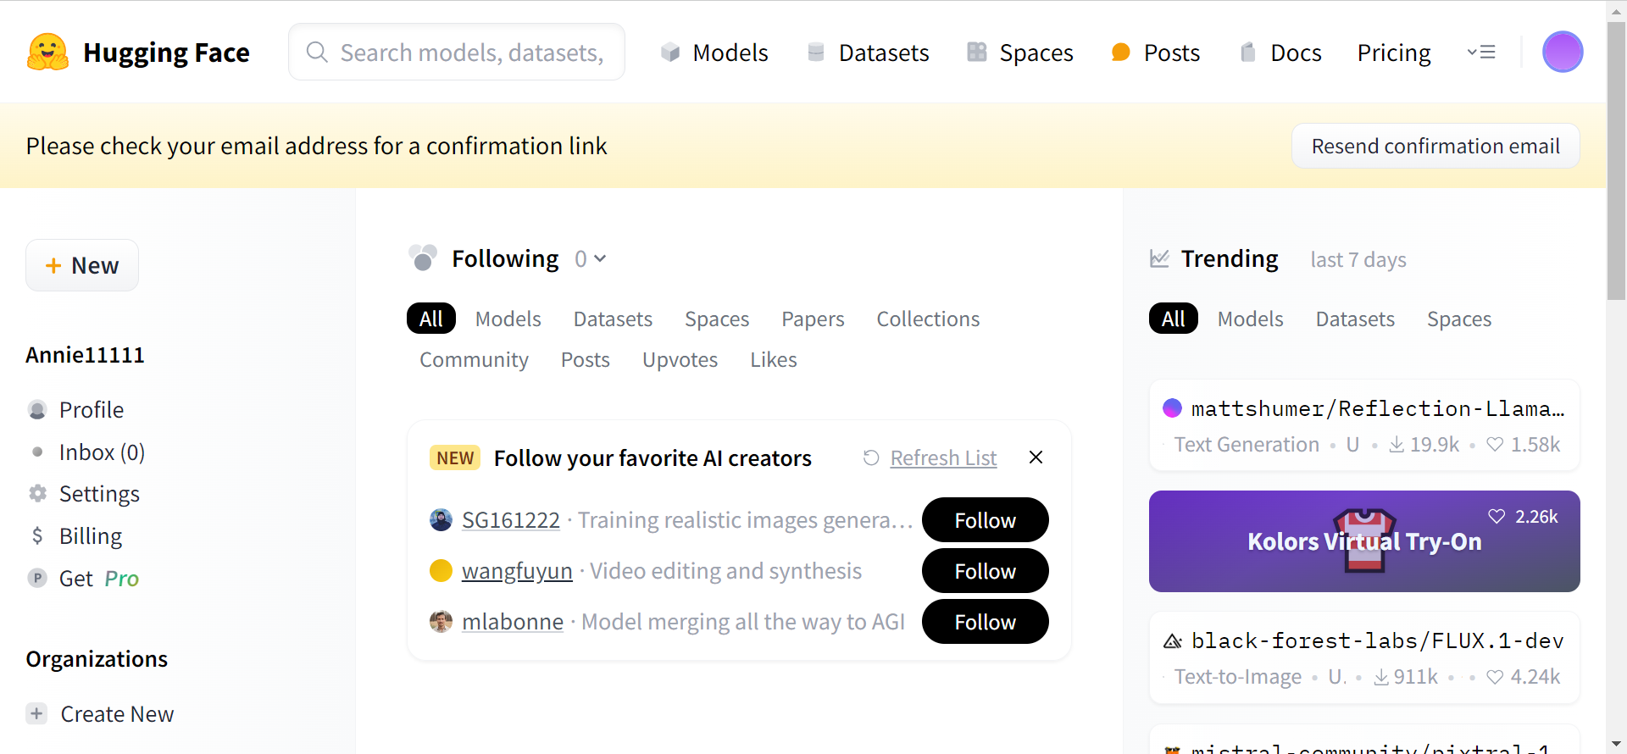The image size is (1627, 754).
Task: Select the Spaces tab in Following feed
Action: 717,319
